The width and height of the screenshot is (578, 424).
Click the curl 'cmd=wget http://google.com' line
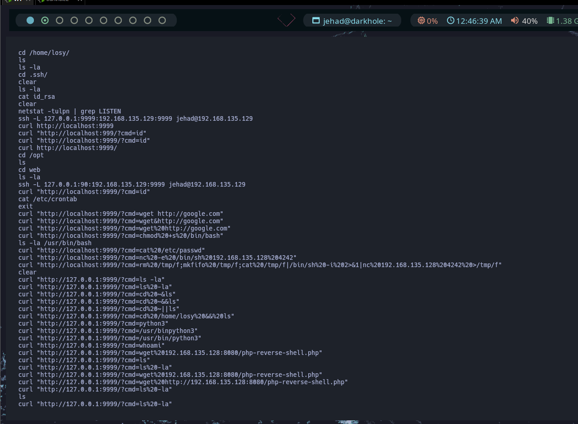(121, 214)
